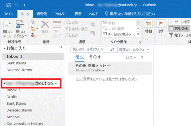Minimize the folder pane with the chevron
Image resolution: width=191 pixels, height=126 pixels.
pos(61,47)
